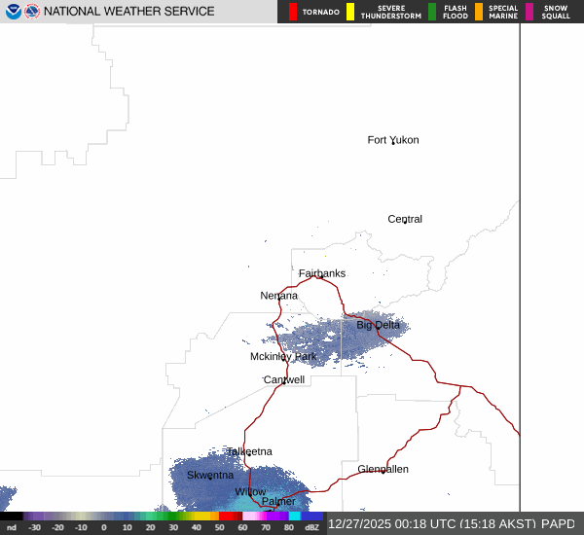Click the National Weather Service title text

130,12
